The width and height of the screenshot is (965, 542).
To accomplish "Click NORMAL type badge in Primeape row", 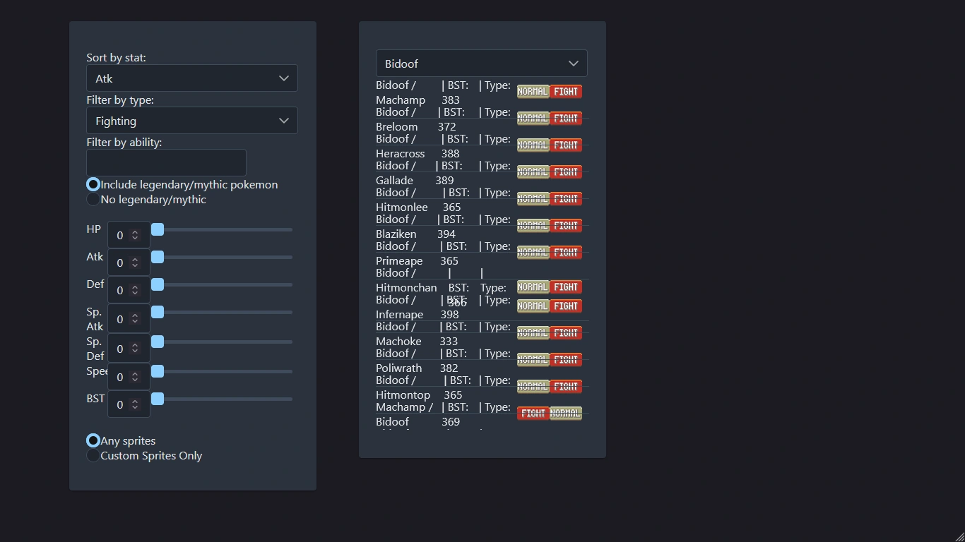I will [x=533, y=253].
